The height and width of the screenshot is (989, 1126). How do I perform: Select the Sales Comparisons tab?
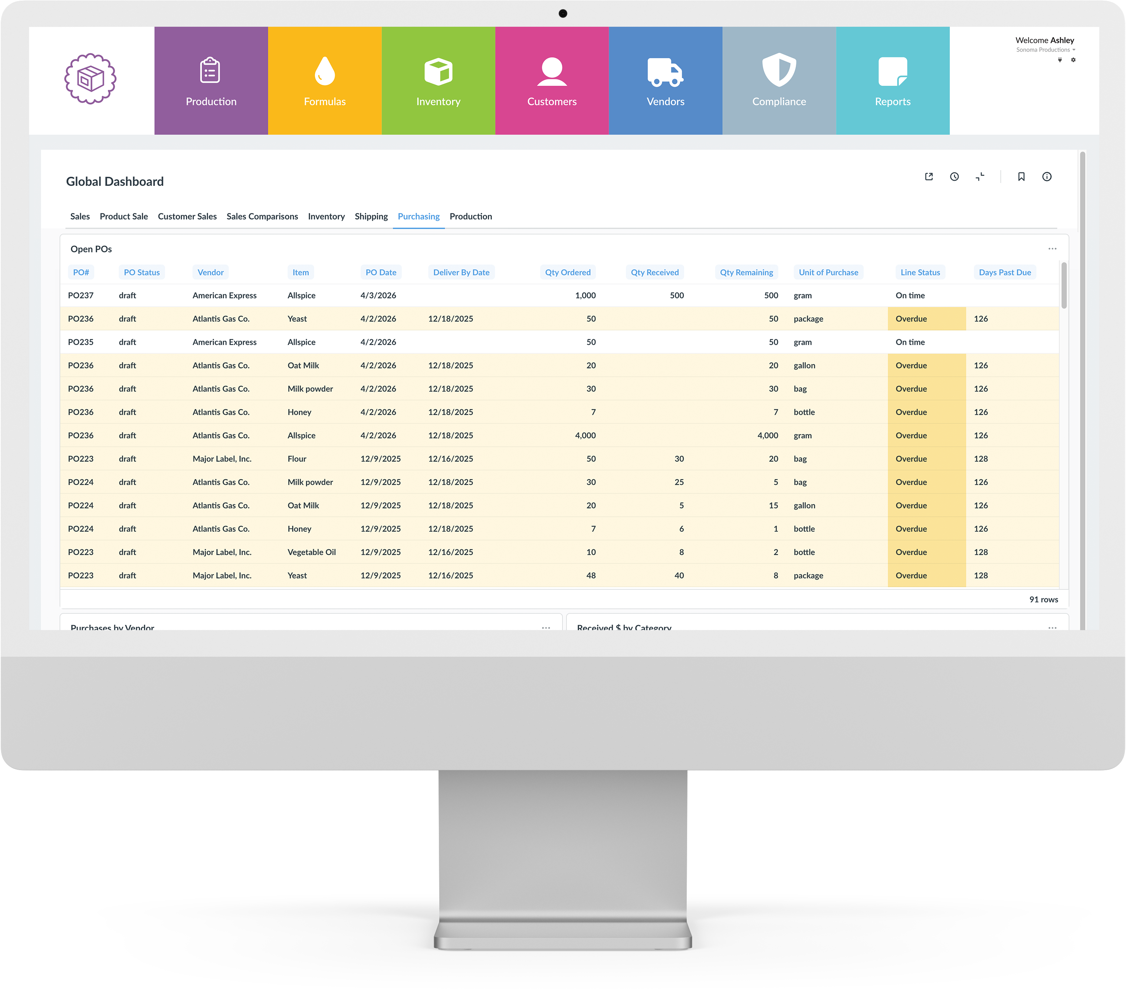point(262,216)
